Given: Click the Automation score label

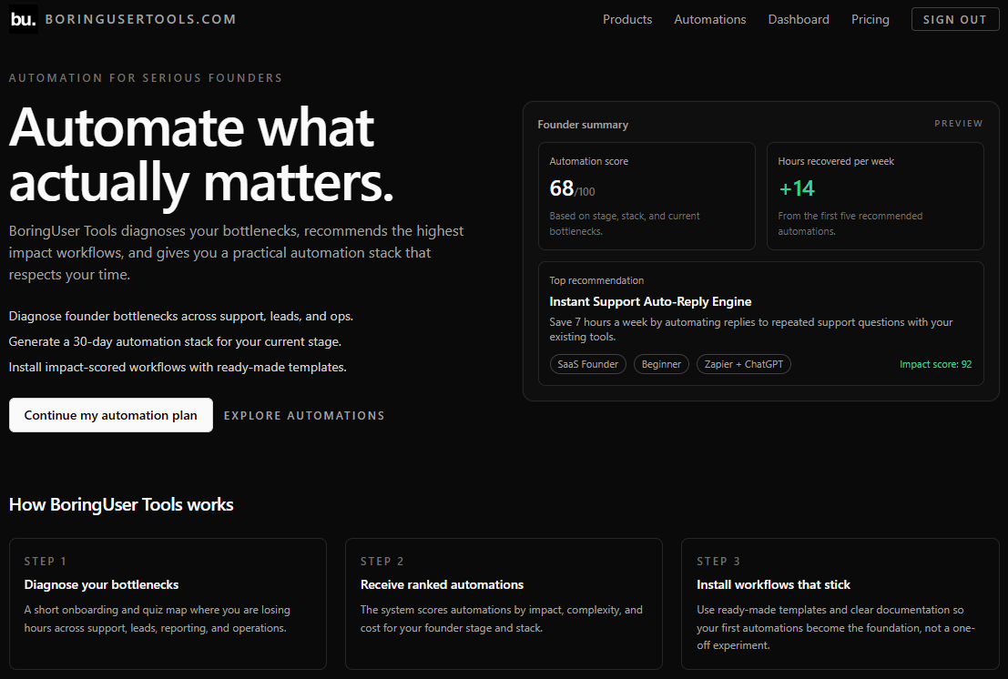Looking at the screenshot, I should pos(589,161).
